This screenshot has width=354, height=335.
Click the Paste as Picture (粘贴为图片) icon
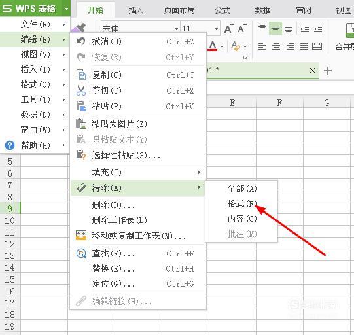point(81,124)
